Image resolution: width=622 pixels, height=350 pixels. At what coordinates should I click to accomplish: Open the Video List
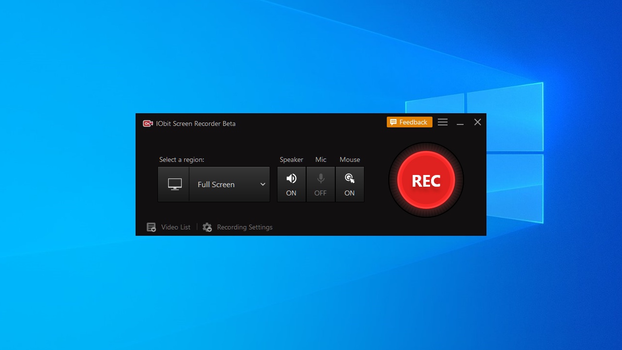169,227
